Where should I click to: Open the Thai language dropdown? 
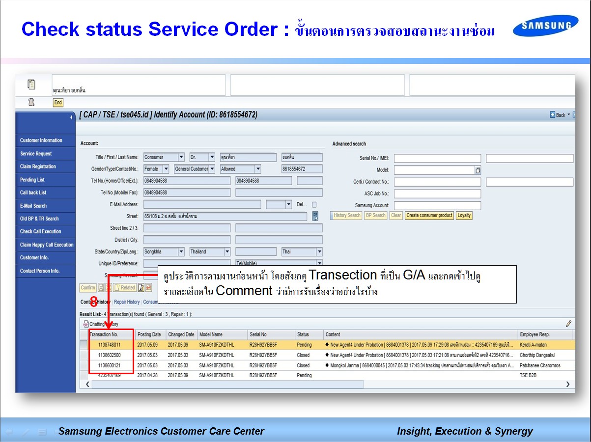tap(319, 251)
